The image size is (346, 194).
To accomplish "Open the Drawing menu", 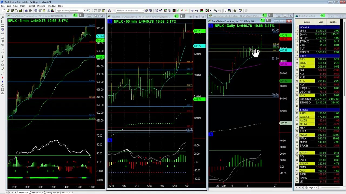I will 41,6.
